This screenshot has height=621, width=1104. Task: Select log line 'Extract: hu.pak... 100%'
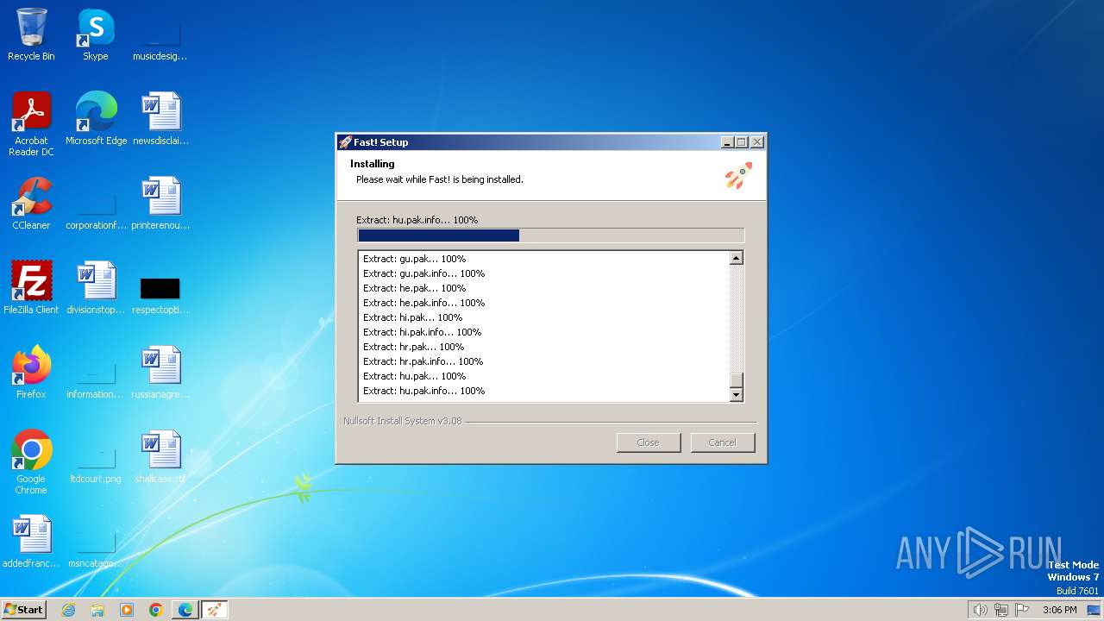coord(414,376)
